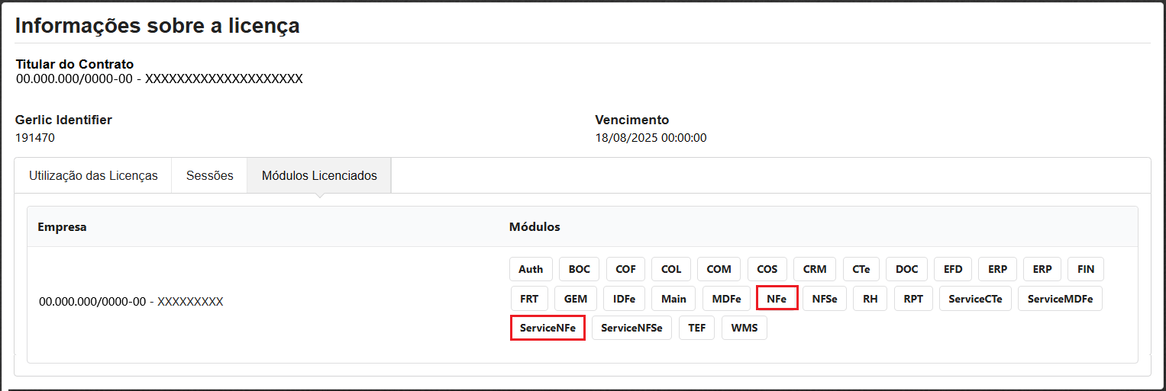Select the WMS module badge
Viewport: 1166px width, 391px height.
point(744,328)
